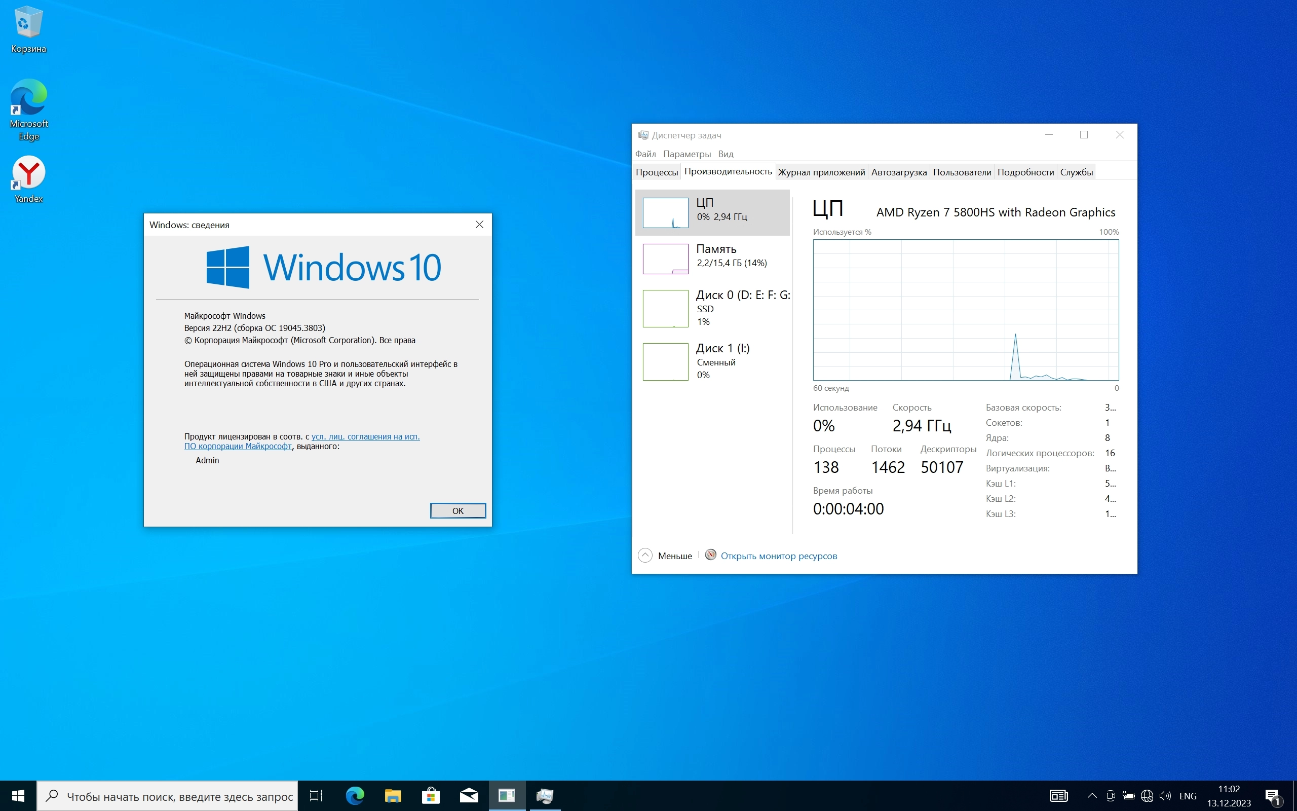Click the ENG language indicator
Screen dimensions: 1297x811
pos(1188,796)
